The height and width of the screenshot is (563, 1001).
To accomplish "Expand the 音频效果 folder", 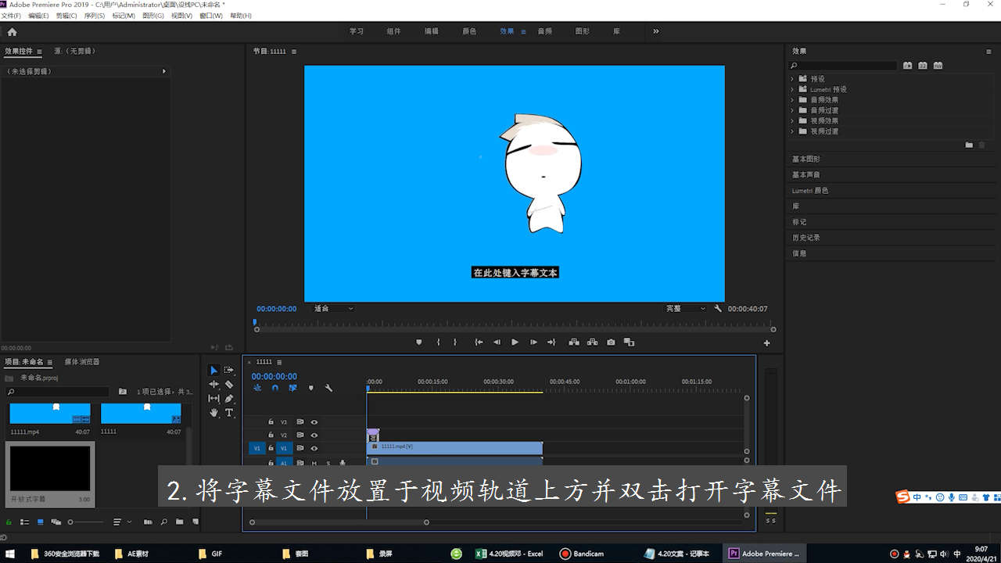I will [792, 100].
